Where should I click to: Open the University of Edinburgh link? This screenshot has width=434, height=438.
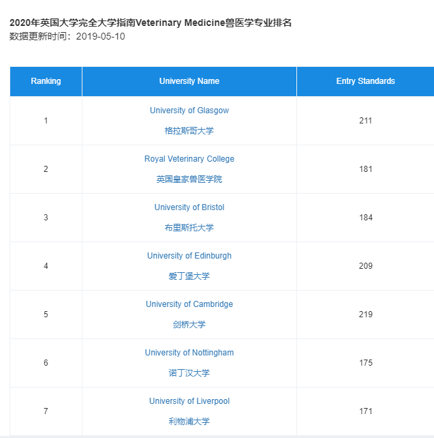tap(189, 256)
